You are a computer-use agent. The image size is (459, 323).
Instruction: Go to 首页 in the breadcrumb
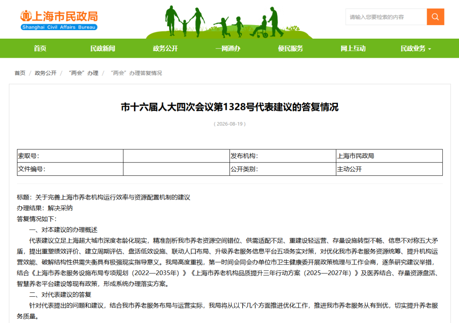(20, 73)
